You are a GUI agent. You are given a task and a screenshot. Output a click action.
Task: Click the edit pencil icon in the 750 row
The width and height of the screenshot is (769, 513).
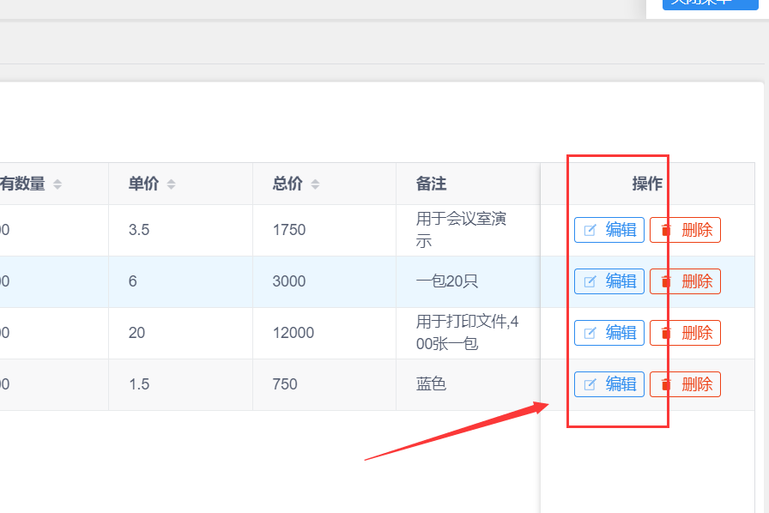pos(590,384)
